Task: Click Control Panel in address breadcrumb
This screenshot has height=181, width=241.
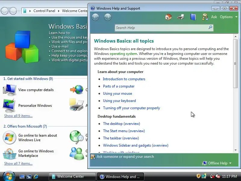Action: pos(44,11)
